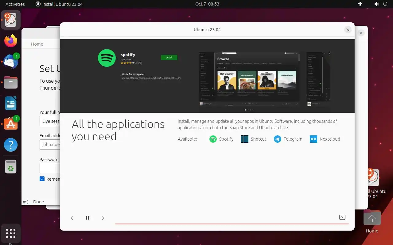Click the Ubuntu 23.04 window title

click(x=207, y=30)
